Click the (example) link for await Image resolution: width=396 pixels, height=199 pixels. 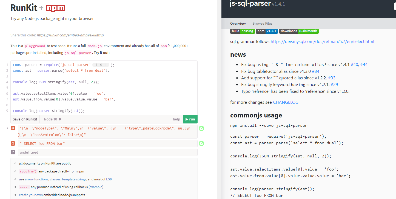96,187
